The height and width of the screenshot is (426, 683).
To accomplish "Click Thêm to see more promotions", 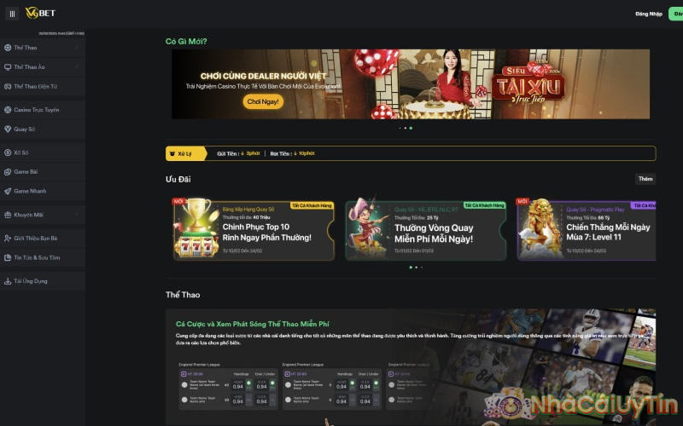I will click(645, 179).
